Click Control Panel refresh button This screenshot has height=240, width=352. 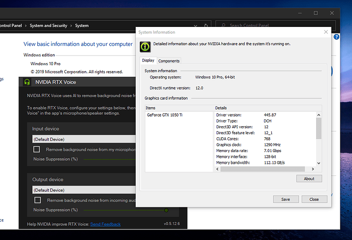[206, 26]
